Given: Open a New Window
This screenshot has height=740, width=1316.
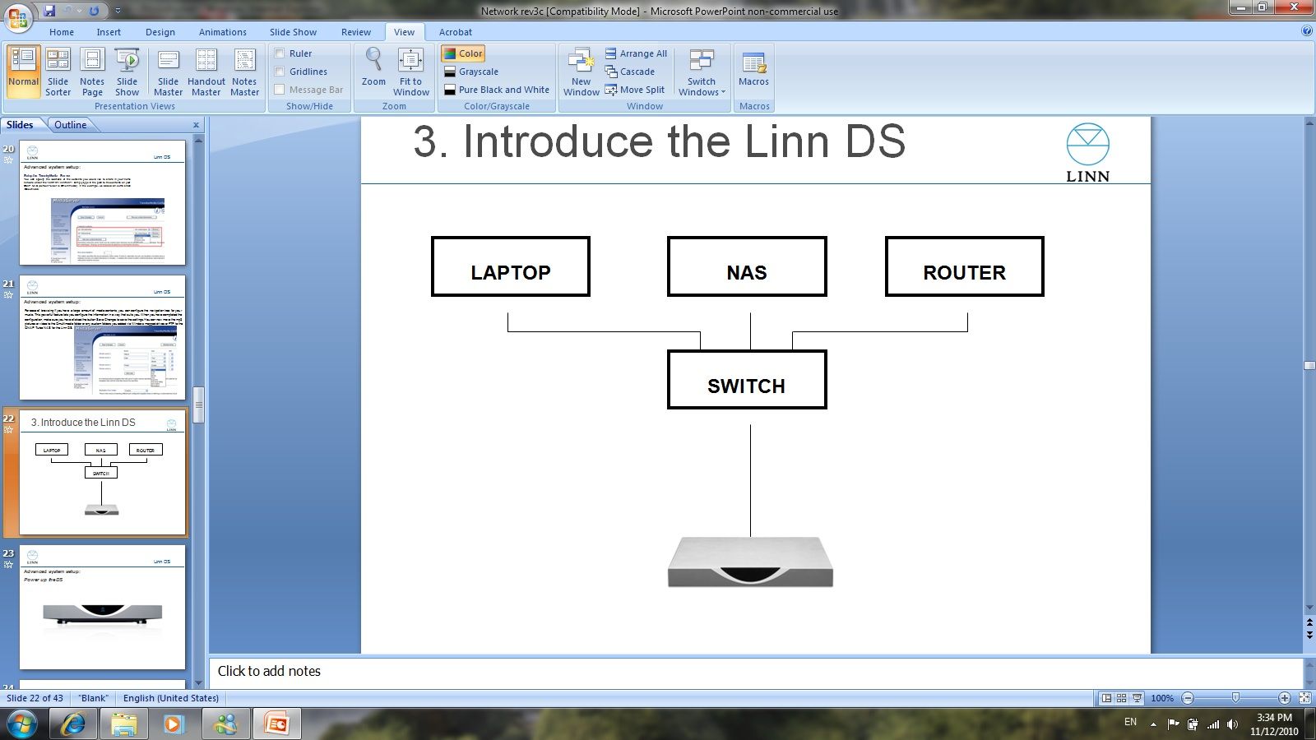Looking at the screenshot, I should tap(582, 72).
